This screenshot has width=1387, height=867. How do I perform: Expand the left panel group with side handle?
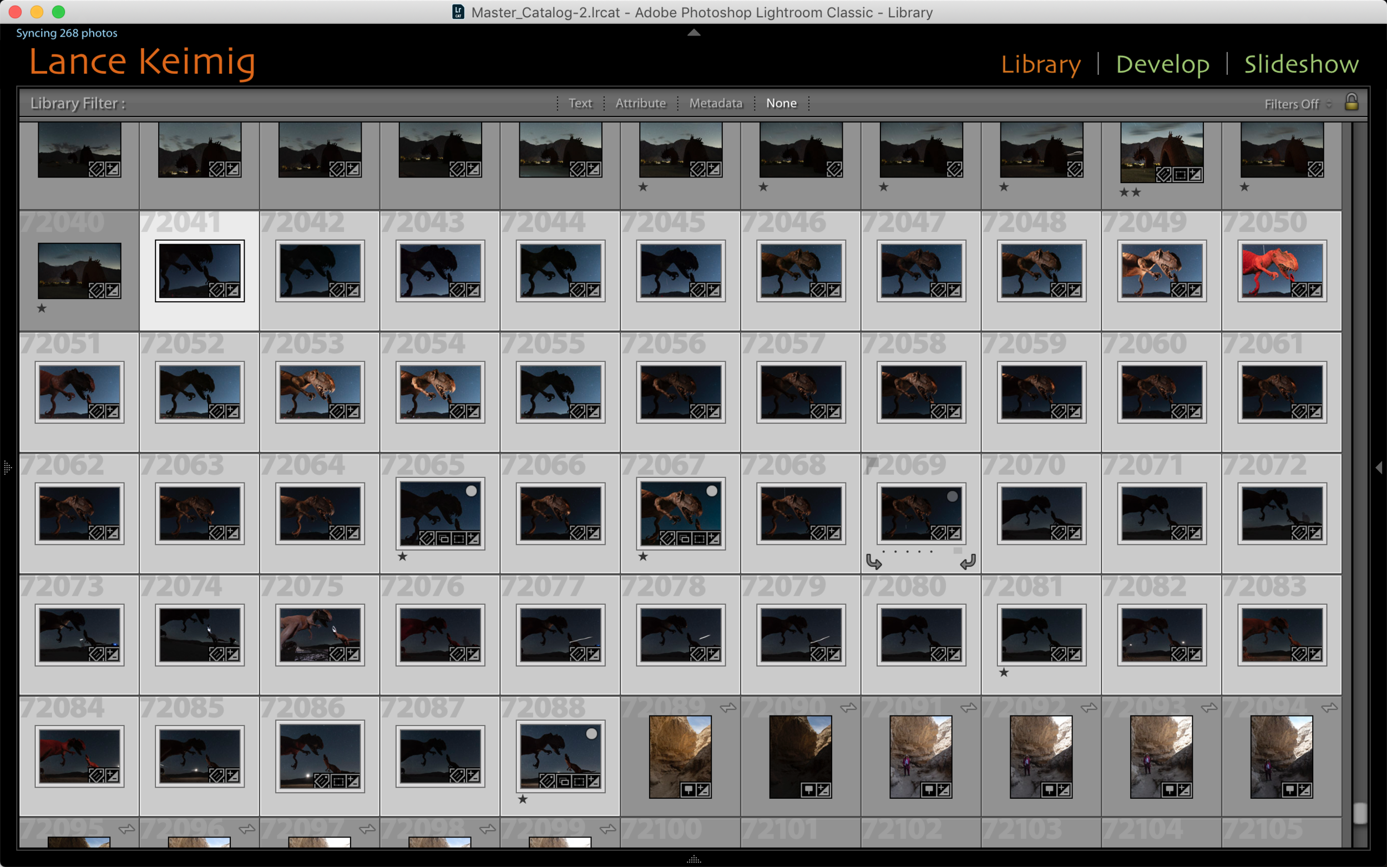(7, 467)
